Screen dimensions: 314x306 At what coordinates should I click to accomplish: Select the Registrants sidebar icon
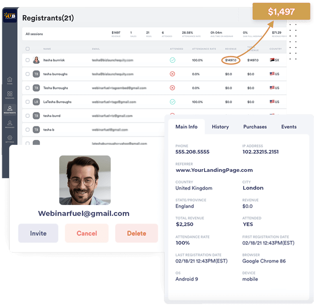pos(9,110)
